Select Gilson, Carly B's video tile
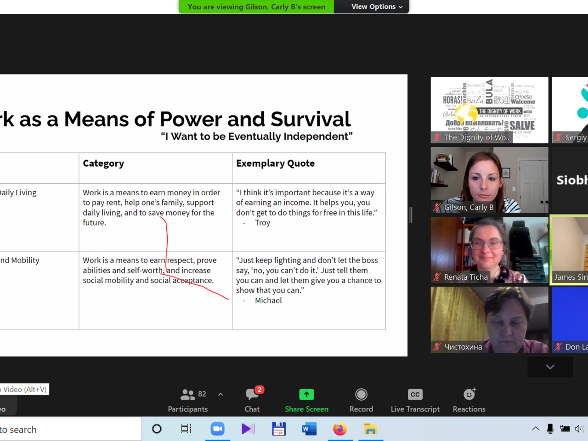This screenshot has height=441, width=588. coord(489,180)
